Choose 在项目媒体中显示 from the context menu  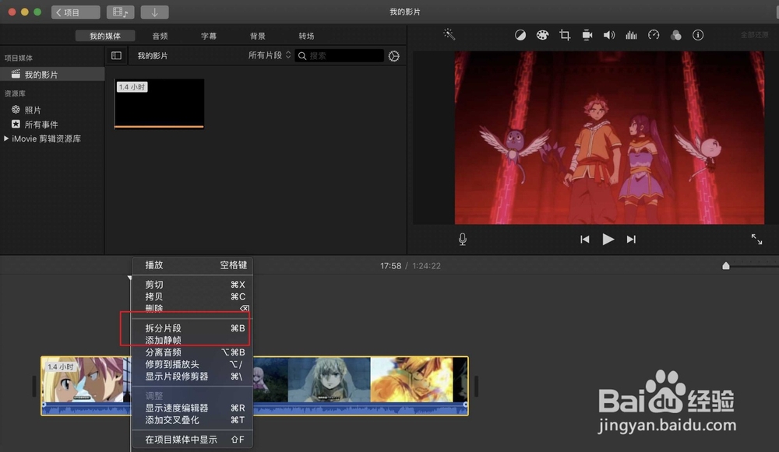pos(192,439)
